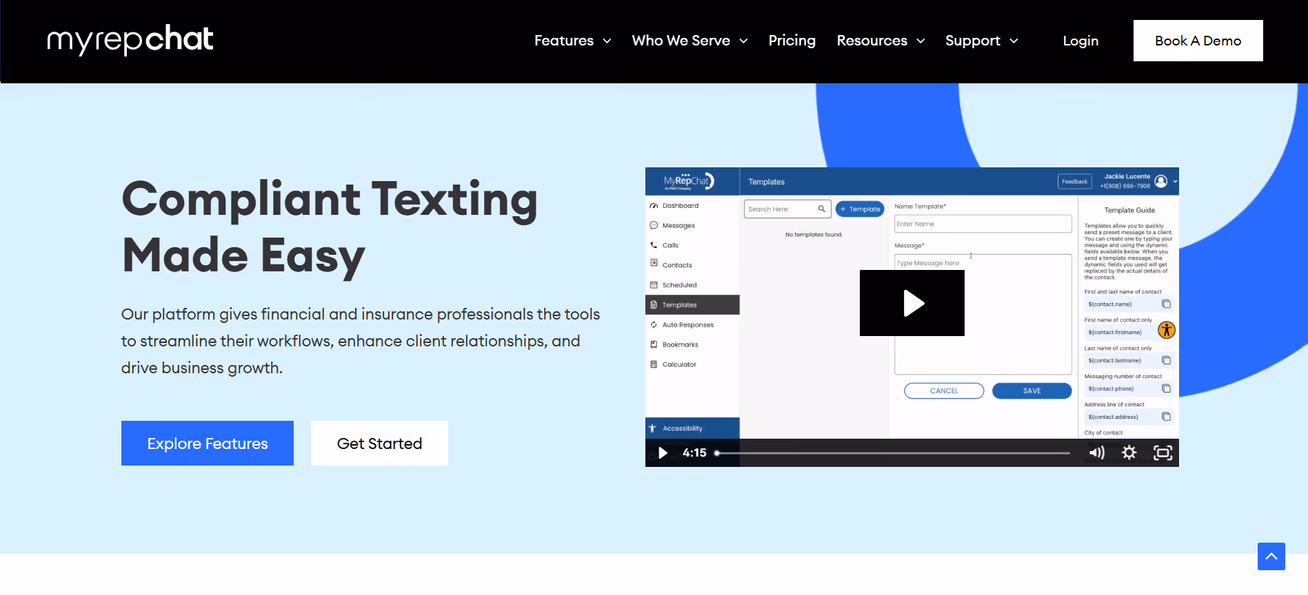This screenshot has height=595, width=1308.
Task: Click the Dashboard item in video sidebar
Action: 692,206
